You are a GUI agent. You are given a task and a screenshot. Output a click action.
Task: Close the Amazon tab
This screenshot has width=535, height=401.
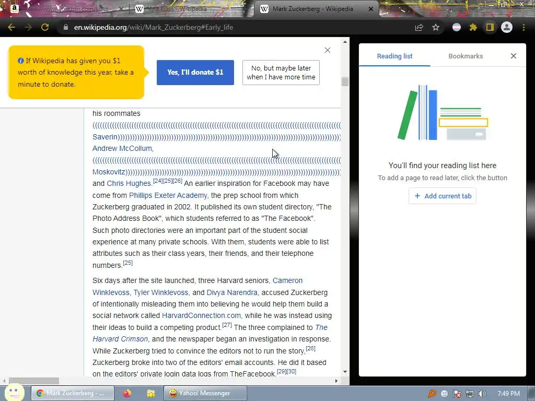click(121, 9)
